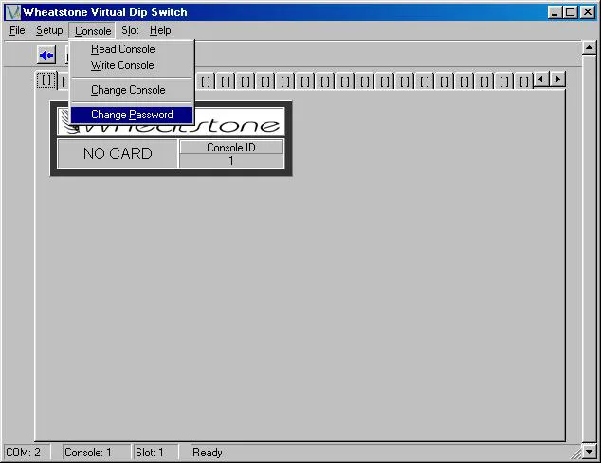Open the File menu
Screen dimensions: 601x463
pos(17,30)
